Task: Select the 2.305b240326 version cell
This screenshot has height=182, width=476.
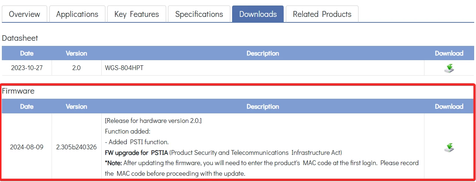Action: pyautogui.click(x=76, y=147)
